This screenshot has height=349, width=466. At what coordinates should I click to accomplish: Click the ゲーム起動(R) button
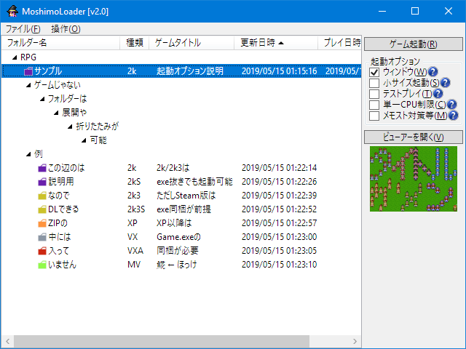click(414, 44)
